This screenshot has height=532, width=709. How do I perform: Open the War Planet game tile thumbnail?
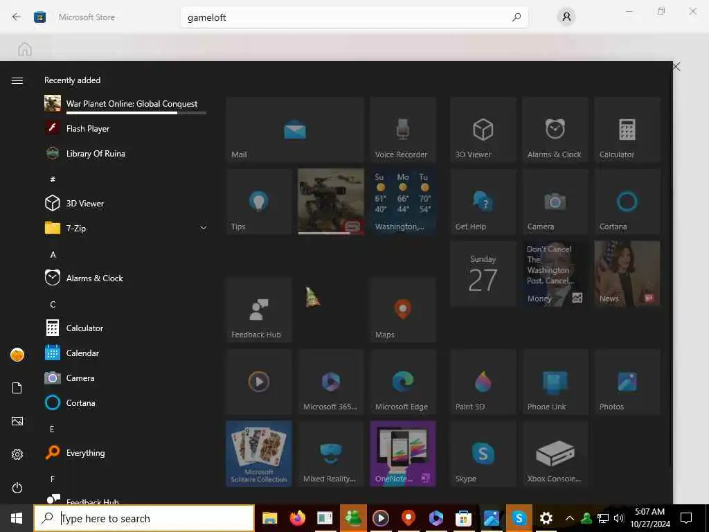coord(330,202)
